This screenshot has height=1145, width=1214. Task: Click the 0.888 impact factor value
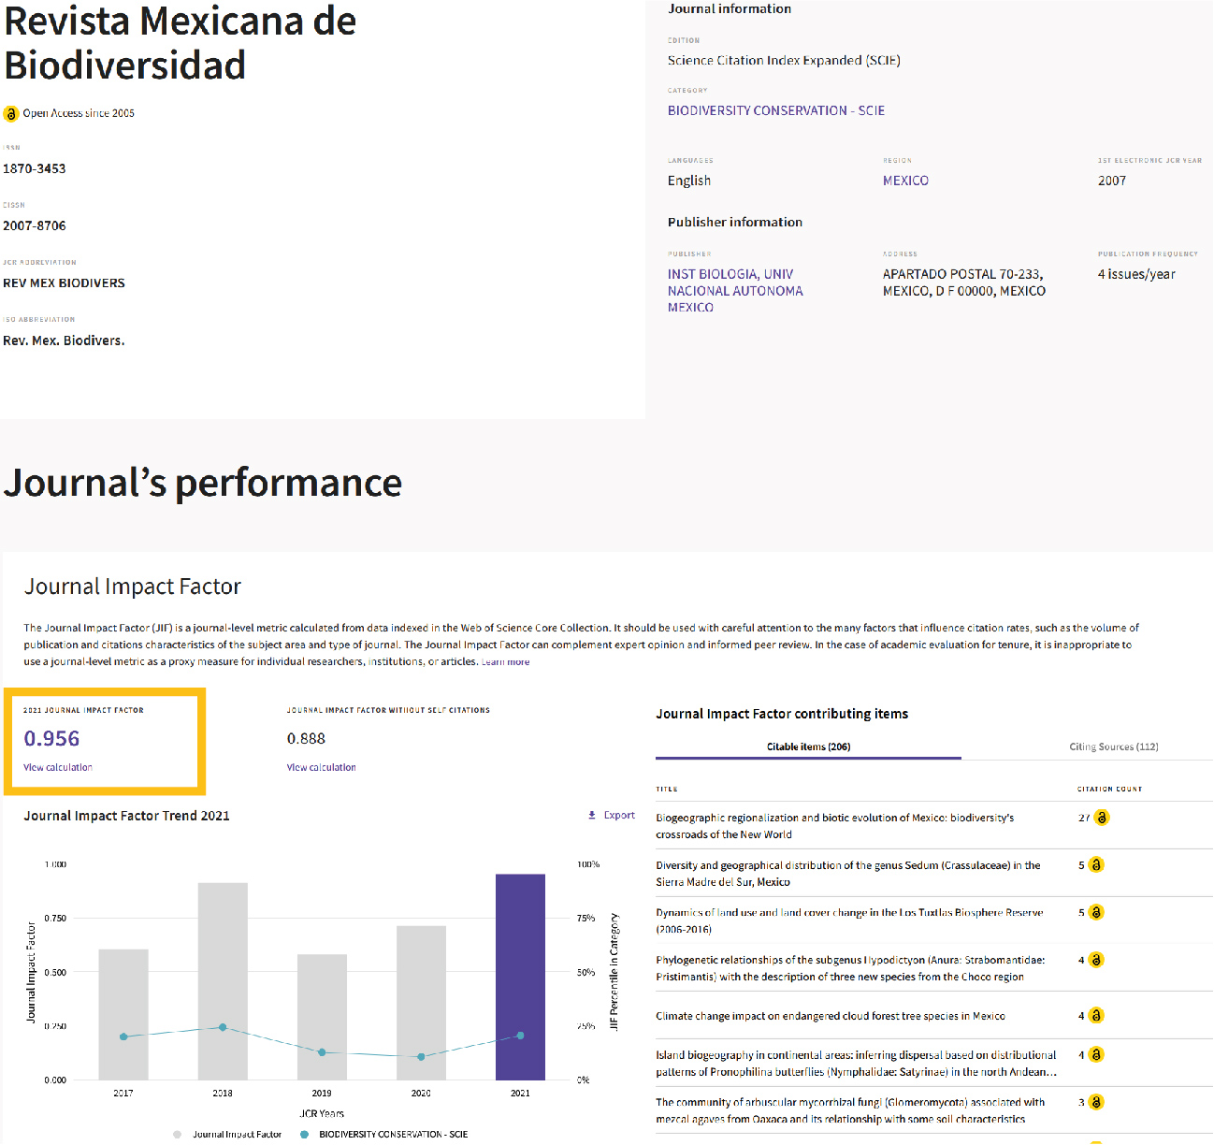[x=306, y=739]
